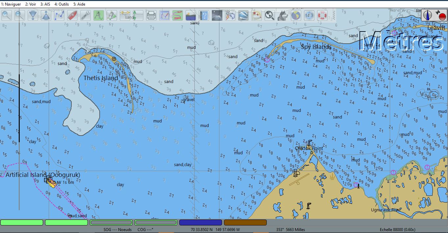Open the '1: Naviguer' menu
Image resolution: width=448 pixels, height=233 pixels.
[x=11, y=4]
